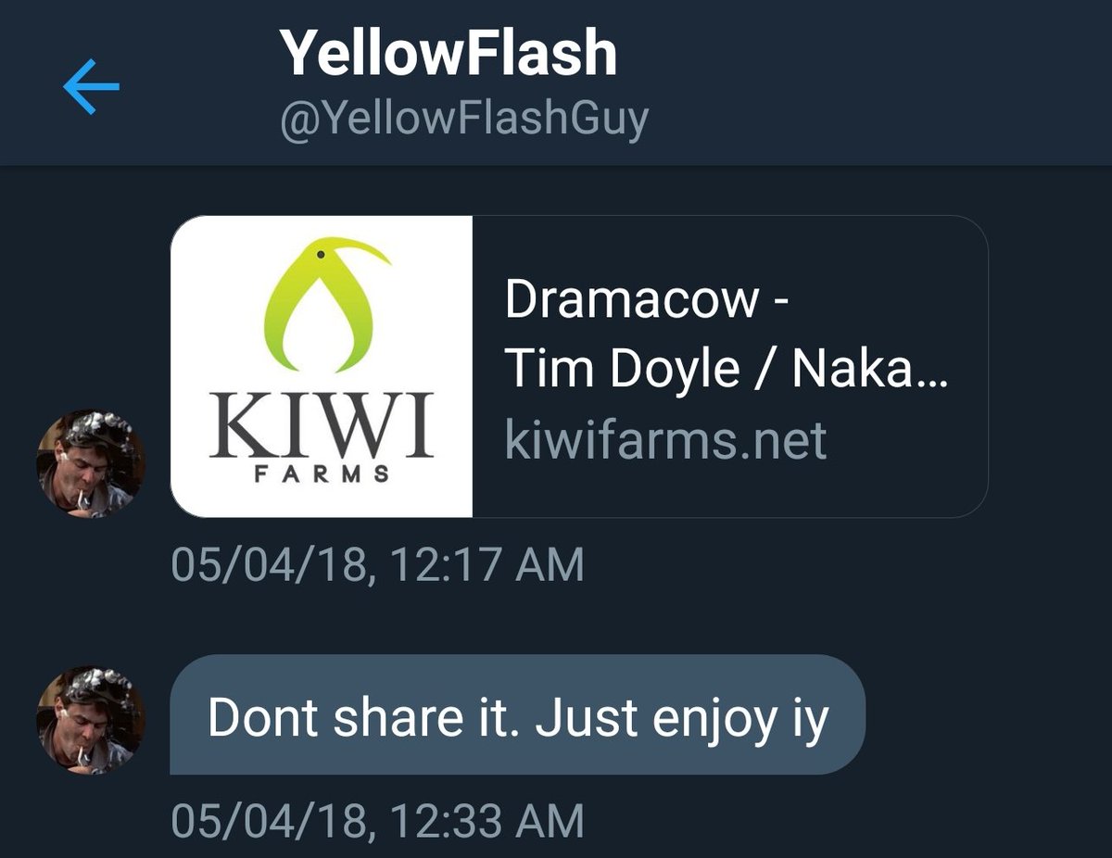Image resolution: width=1112 pixels, height=858 pixels.
Task: Click the 12:33 AM timestamp
Action: point(377,821)
